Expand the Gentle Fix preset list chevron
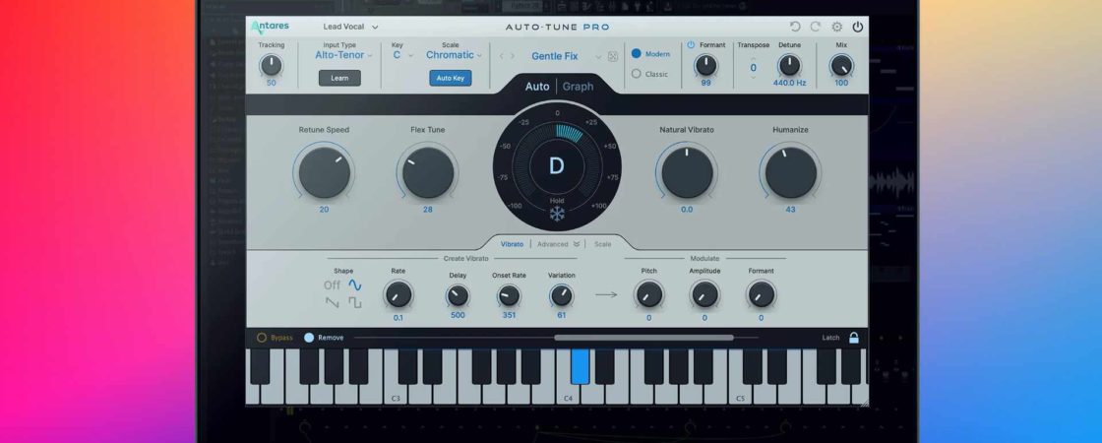Screen dimensions: 1102x443 tap(599, 57)
